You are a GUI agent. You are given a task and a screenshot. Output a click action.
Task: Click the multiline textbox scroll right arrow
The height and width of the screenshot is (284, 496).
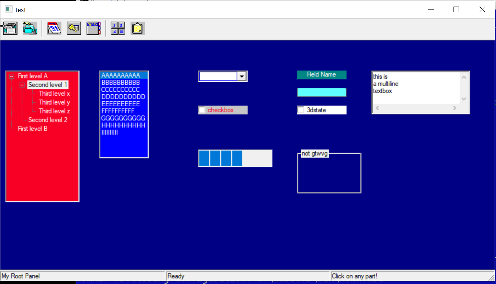tap(455, 108)
